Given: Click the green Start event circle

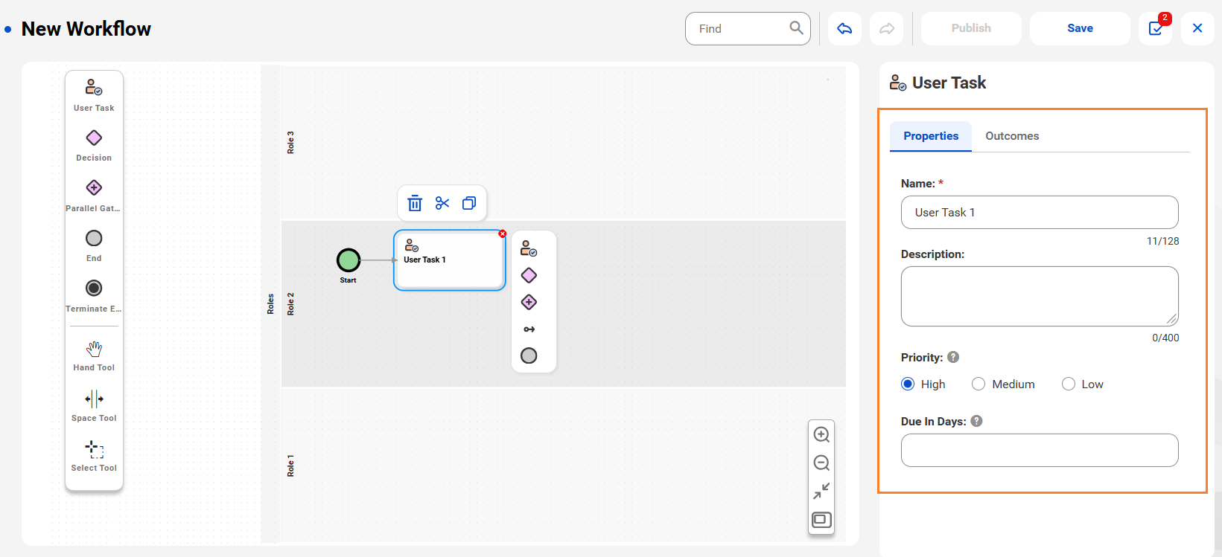Looking at the screenshot, I should (x=349, y=260).
